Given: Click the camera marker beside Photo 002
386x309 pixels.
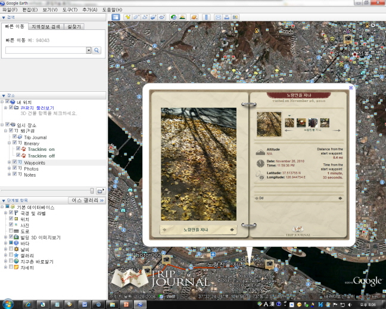Looking at the screenshot, I should pos(167,259).
